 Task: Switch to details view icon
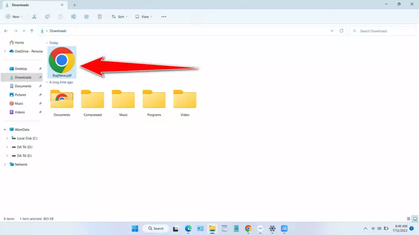409,219
